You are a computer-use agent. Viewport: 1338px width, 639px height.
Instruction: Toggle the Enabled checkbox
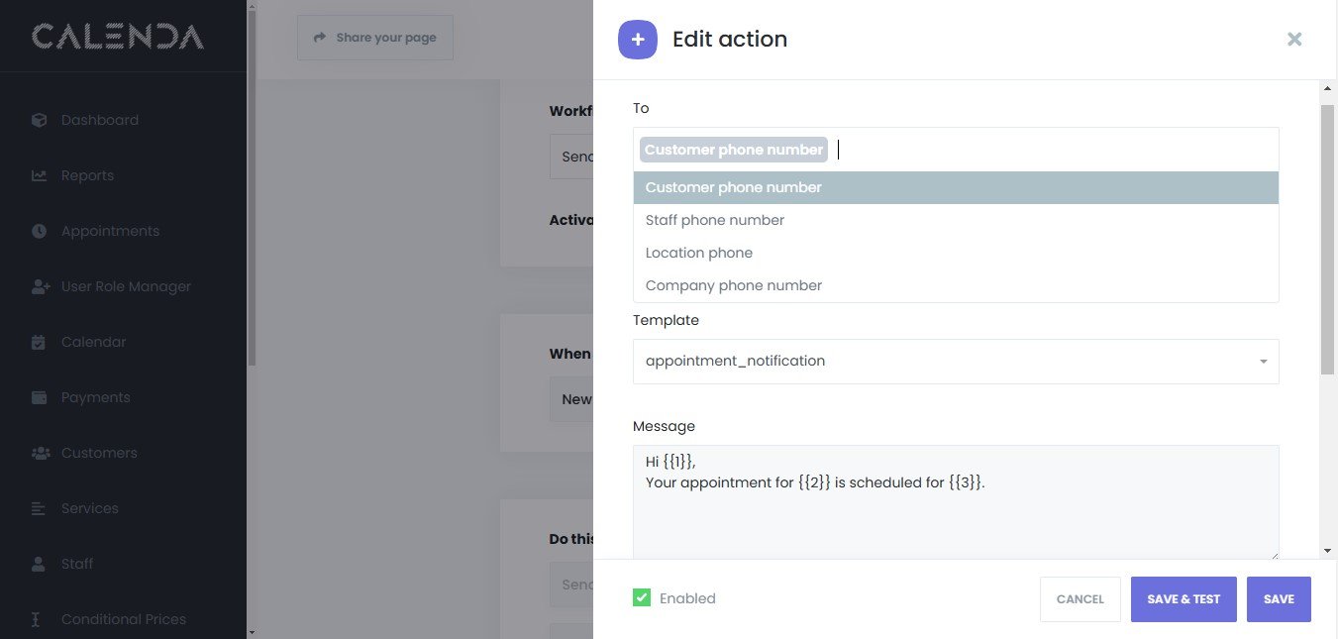coord(642,598)
